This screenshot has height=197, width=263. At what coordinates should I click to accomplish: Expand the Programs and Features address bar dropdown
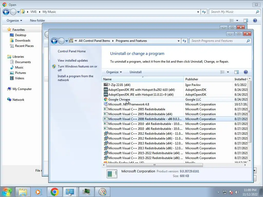[x=179, y=41]
